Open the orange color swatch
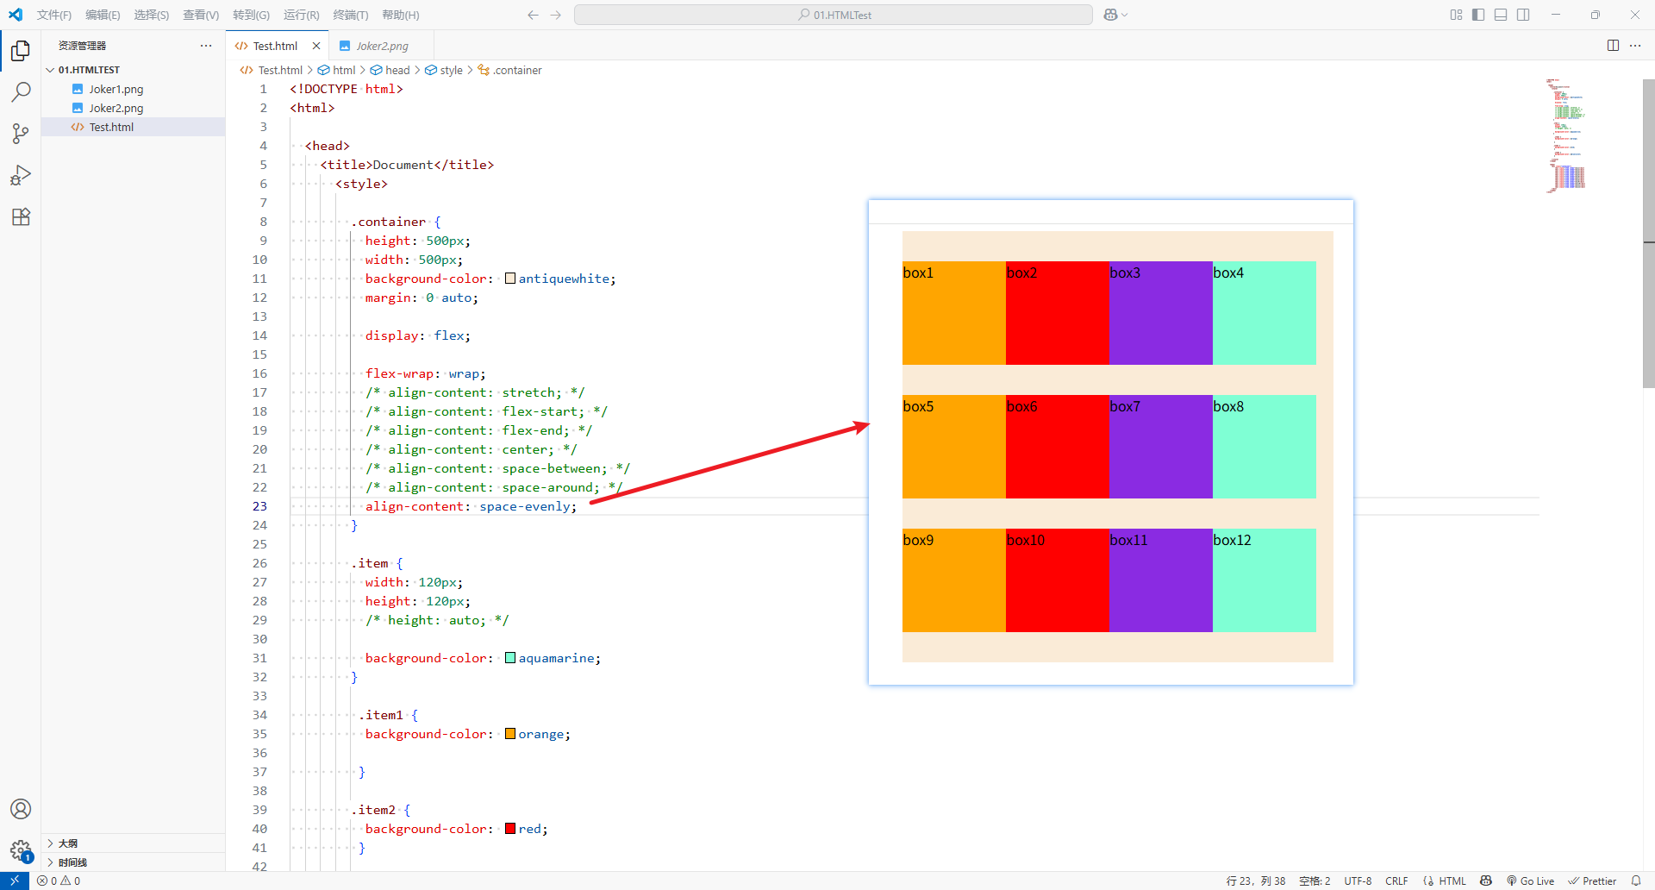 (510, 734)
